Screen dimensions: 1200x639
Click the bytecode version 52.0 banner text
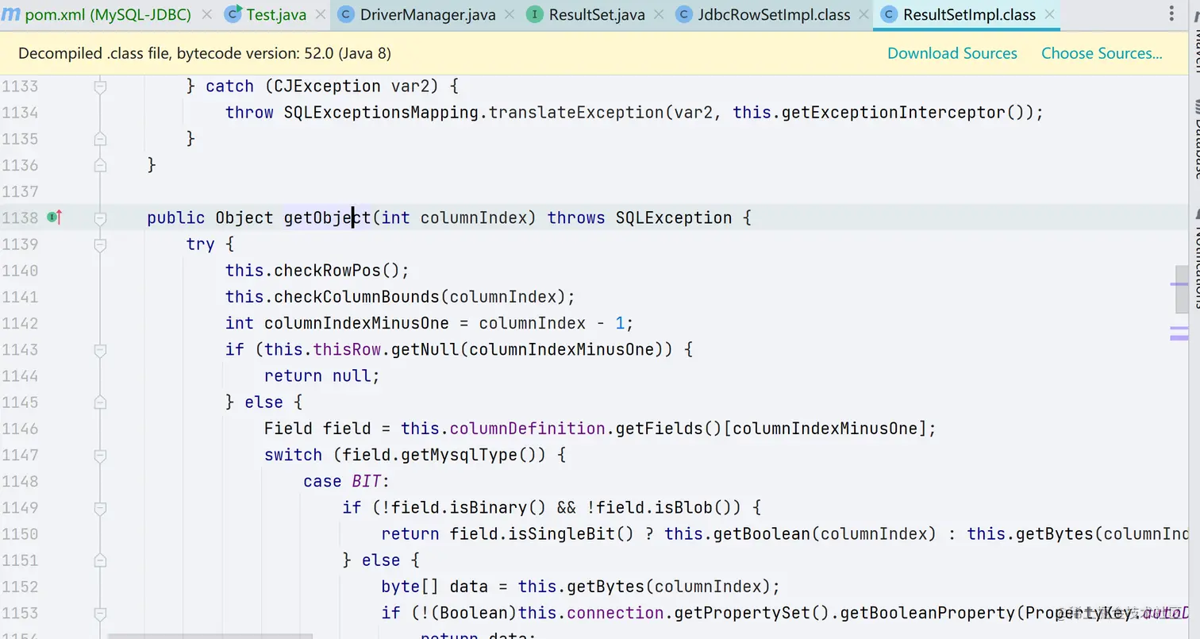204,53
